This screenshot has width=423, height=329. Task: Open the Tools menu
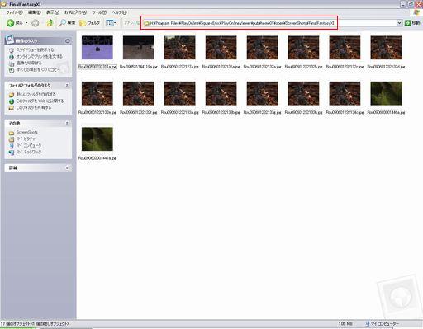pos(99,12)
